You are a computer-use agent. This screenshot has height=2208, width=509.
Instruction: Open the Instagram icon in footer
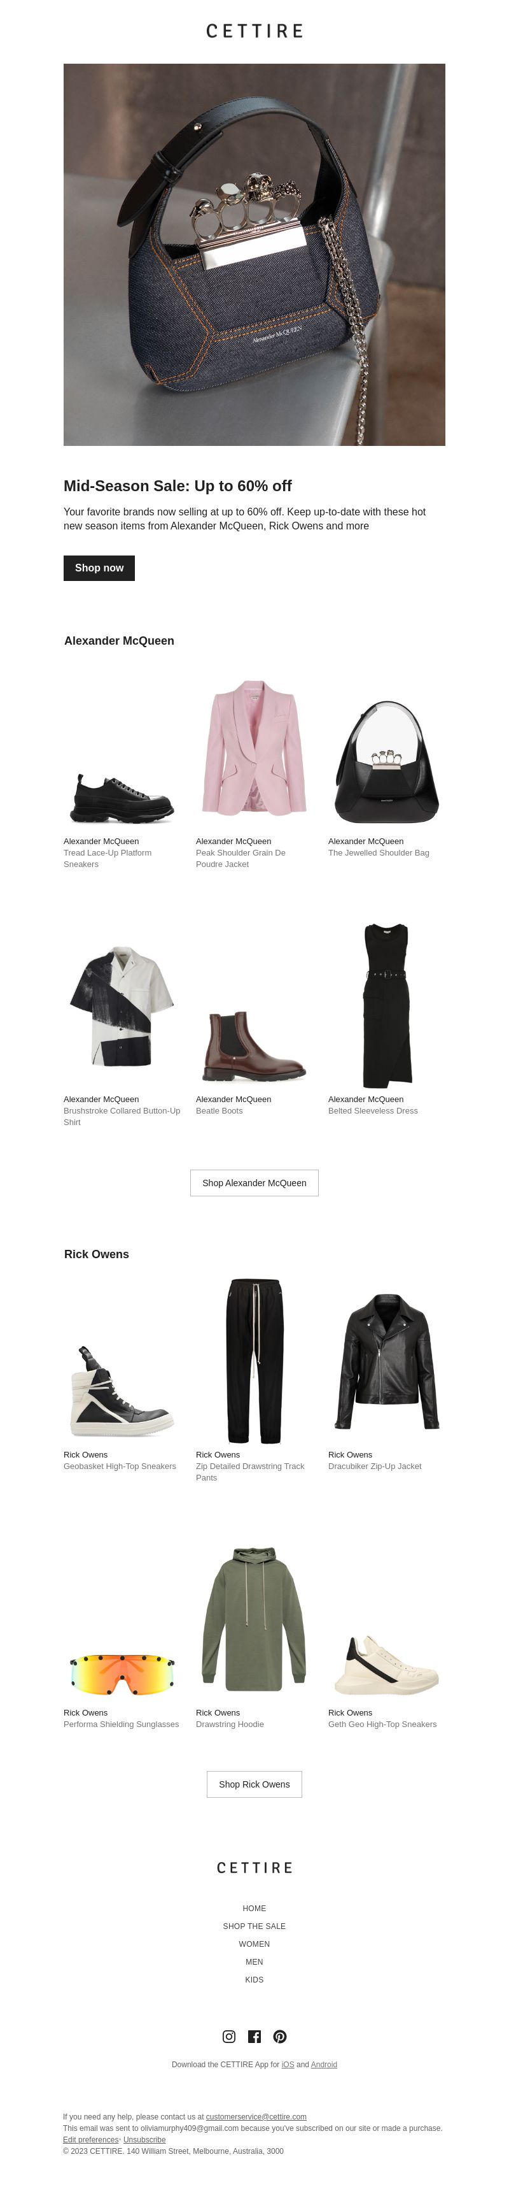pyautogui.click(x=228, y=2036)
